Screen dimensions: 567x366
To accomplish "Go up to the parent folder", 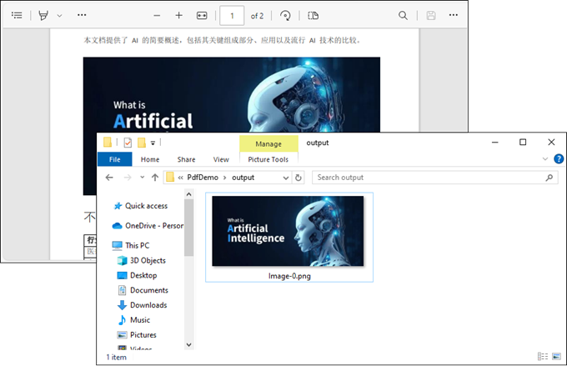I will 154,178.
